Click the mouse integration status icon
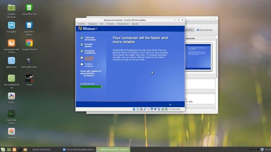 tap(163, 109)
